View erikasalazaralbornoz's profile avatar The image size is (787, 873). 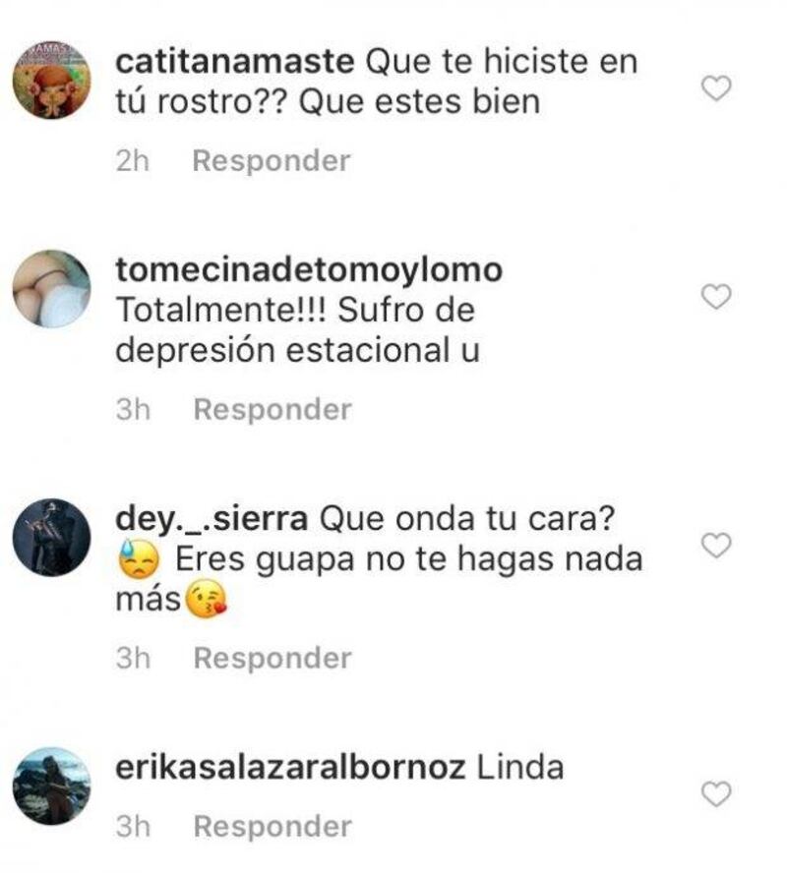52,786
